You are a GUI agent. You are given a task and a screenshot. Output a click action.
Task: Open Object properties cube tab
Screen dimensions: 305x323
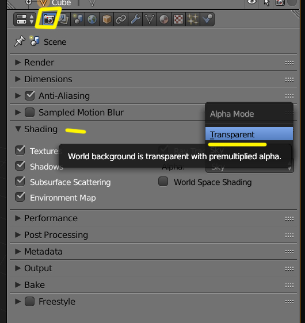[106, 20]
